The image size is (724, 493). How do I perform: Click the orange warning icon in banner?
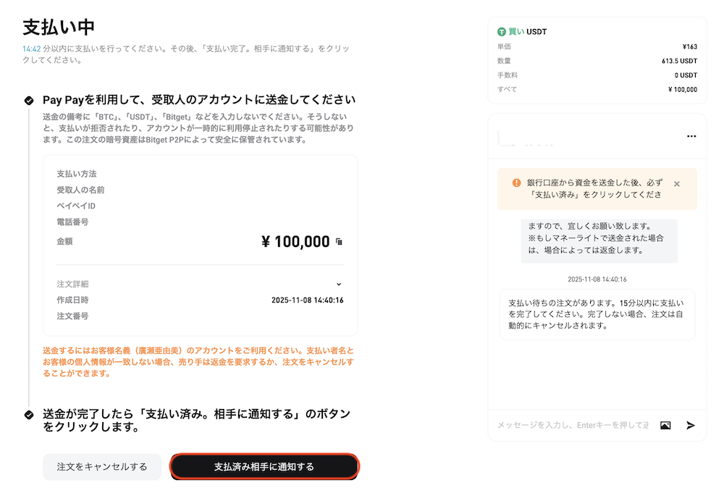(516, 183)
